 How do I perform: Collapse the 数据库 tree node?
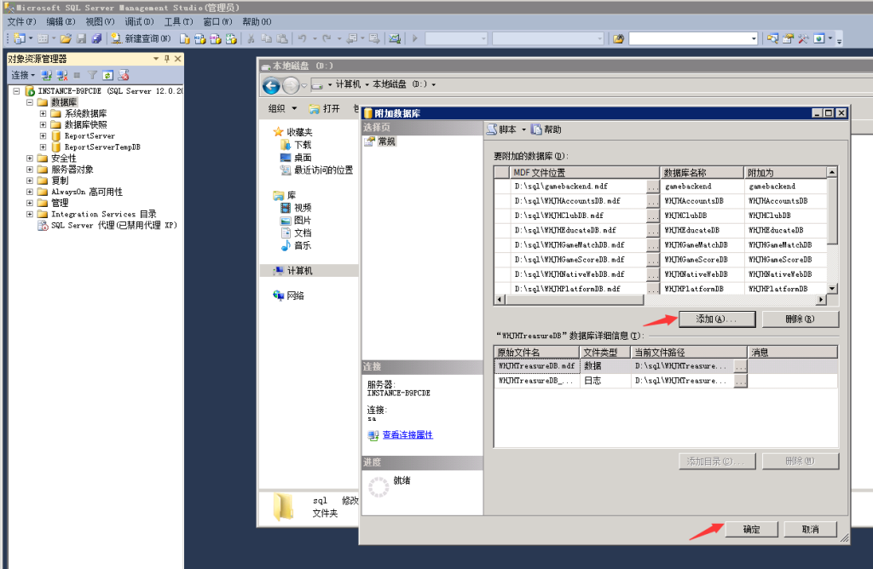[x=30, y=102]
